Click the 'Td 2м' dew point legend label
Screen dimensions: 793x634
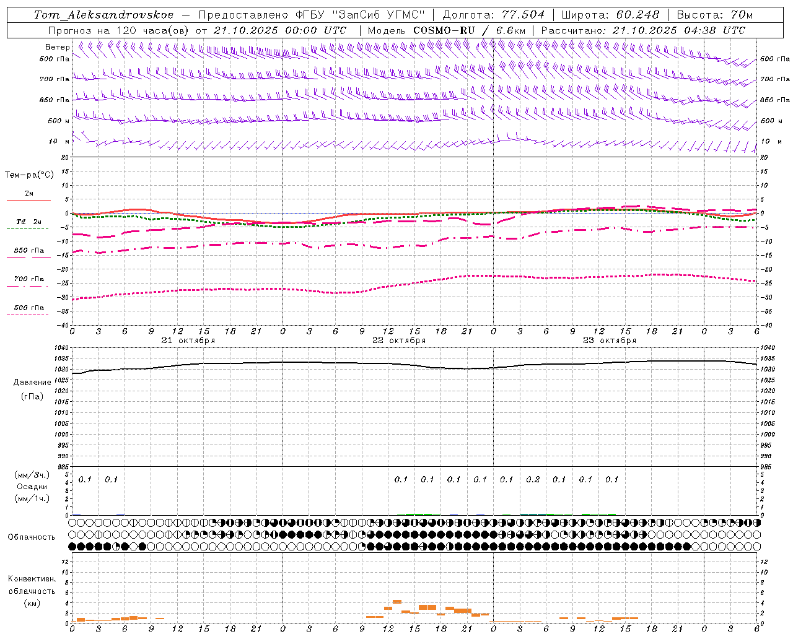(x=28, y=222)
